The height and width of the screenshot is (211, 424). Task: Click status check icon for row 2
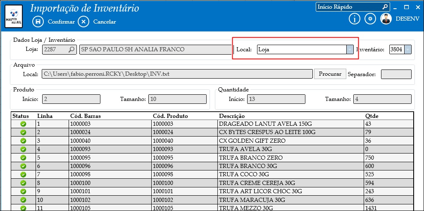point(23,132)
